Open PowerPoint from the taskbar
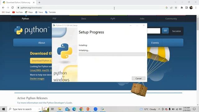199x112 pixels. tap(88, 109)
